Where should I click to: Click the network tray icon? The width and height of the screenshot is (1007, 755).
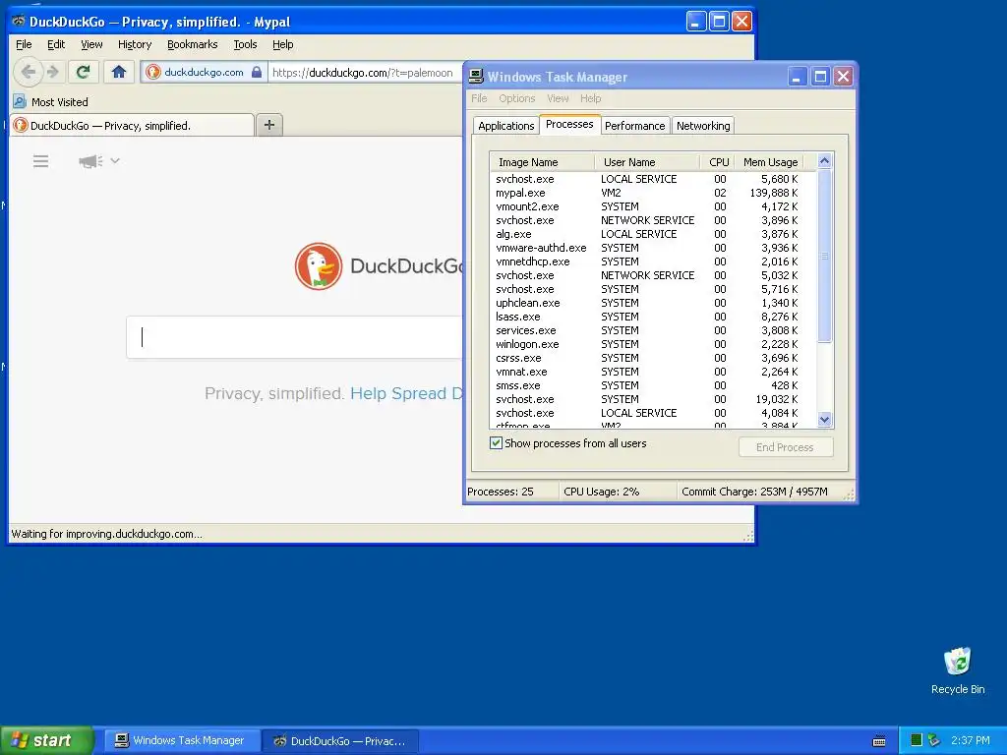click(934, 740)
